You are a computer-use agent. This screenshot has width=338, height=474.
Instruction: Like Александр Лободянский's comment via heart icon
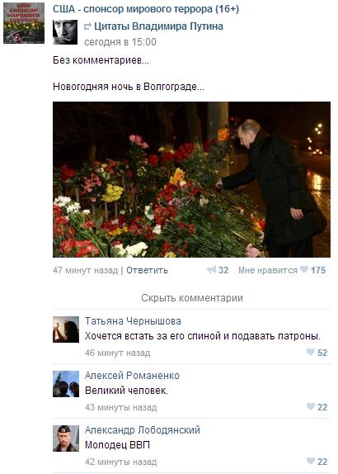click(311, 461)
